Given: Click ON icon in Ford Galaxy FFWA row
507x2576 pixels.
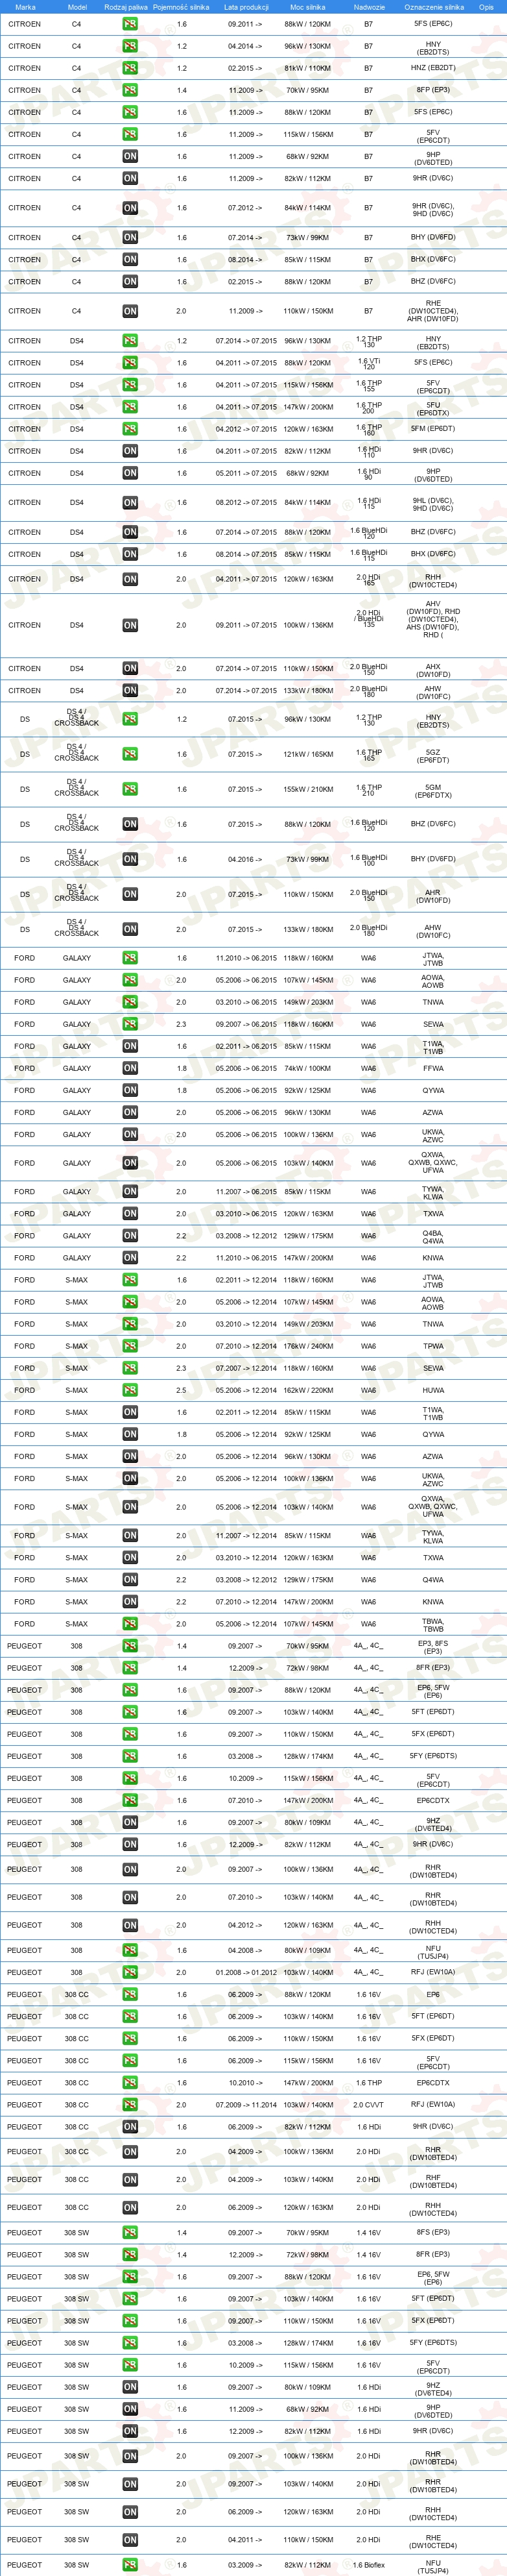Looking at the screenshot, I should coord(130,1068).
